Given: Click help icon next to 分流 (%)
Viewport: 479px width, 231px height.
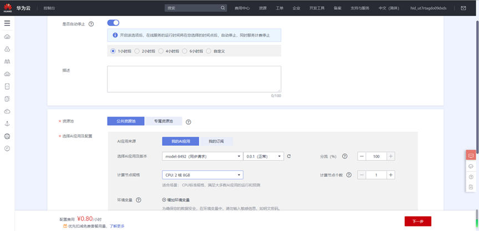Looking at the screenshot, I should click(x=345, y=156).
